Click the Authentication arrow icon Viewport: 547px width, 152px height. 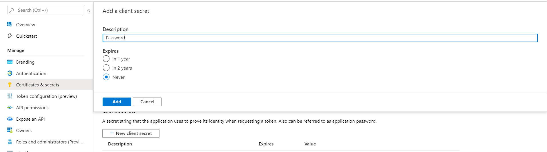10,73
